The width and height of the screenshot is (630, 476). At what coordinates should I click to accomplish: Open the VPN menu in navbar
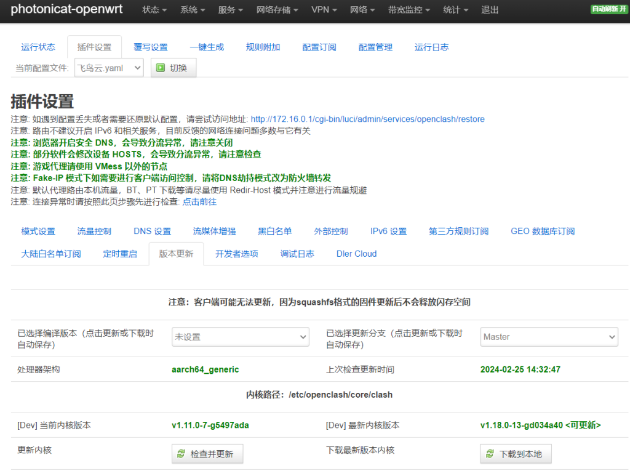pos(324,10)
